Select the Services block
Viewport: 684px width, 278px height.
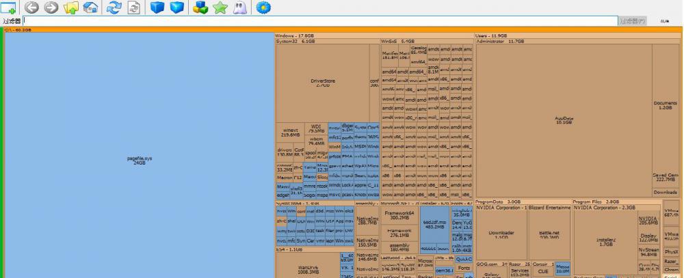point(520,273)
